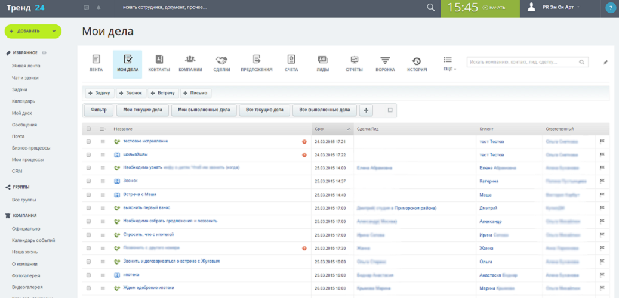Open Календарь in sidebar
This screenshot has height=298, width=619.
coord(23,101)
